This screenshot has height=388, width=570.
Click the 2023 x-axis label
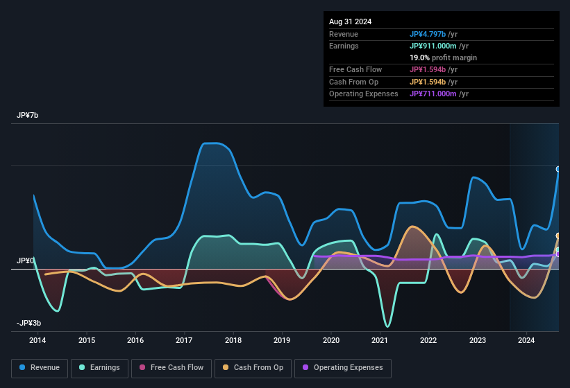tap(477, 340)
